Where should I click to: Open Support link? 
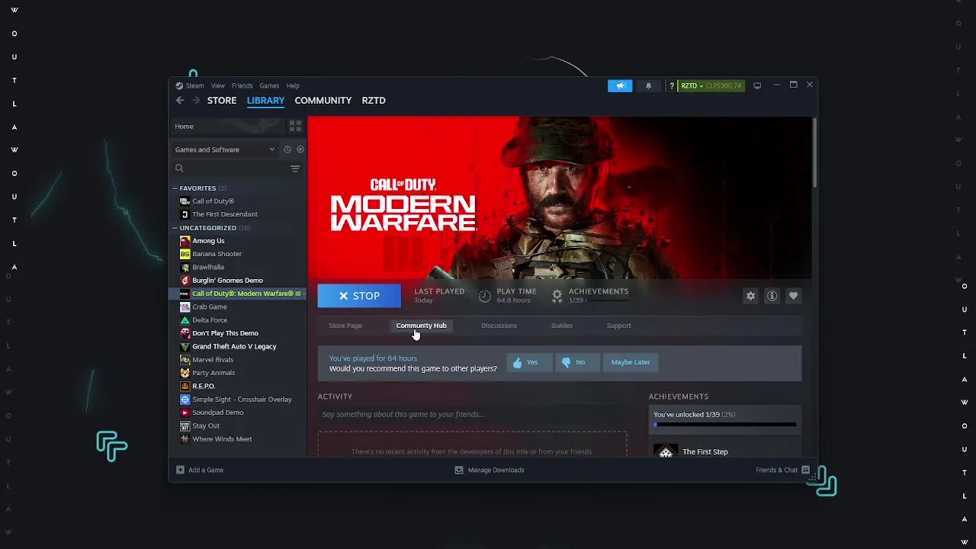coord(619,326)
